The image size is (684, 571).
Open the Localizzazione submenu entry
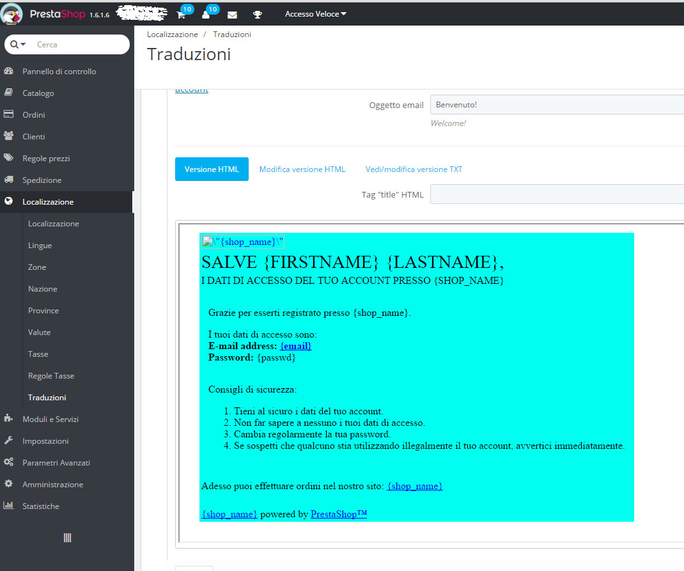[54, 224]
